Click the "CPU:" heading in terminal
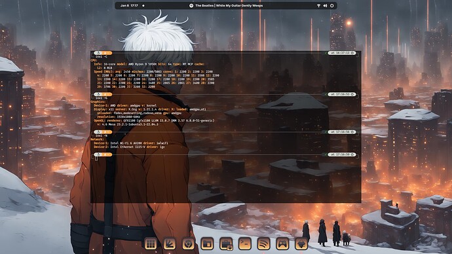This screenshot has width=452, height=254. 94,60
